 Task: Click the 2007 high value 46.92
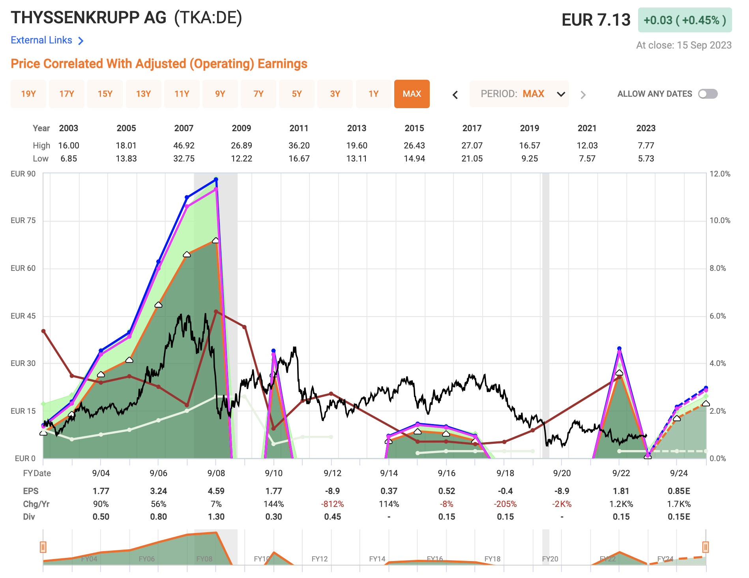[x=184, y=146]
